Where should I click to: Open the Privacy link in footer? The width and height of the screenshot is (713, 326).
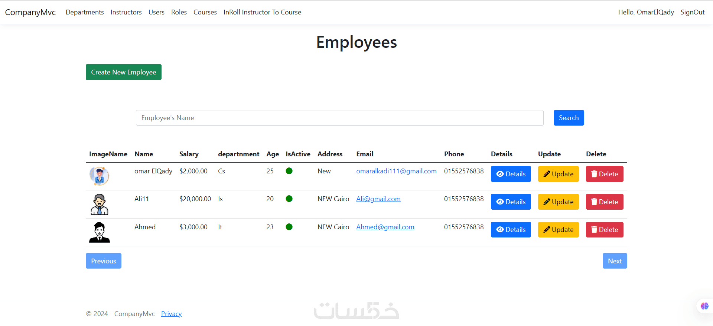click(171, 314)
